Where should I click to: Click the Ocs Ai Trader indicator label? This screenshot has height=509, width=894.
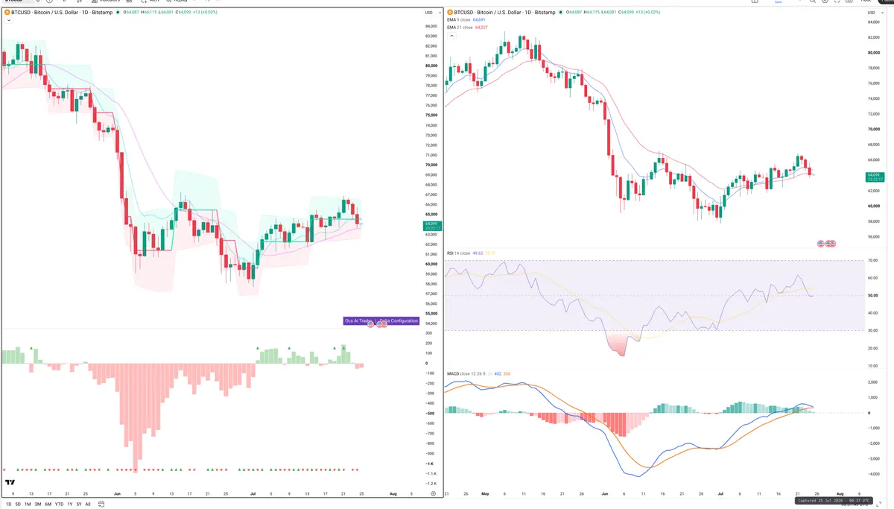pyautogui.click(x=358, y=321)
